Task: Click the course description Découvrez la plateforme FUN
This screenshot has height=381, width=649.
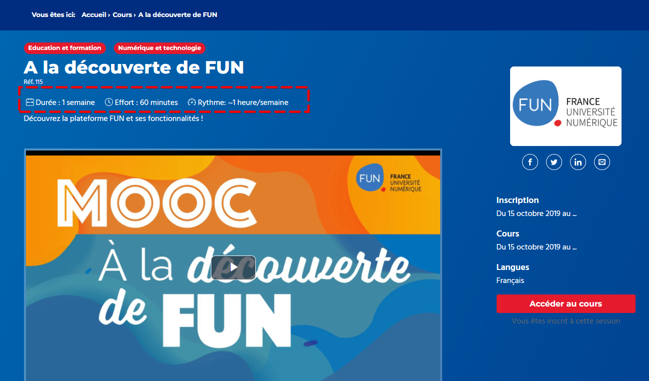Action: point(113,119)
